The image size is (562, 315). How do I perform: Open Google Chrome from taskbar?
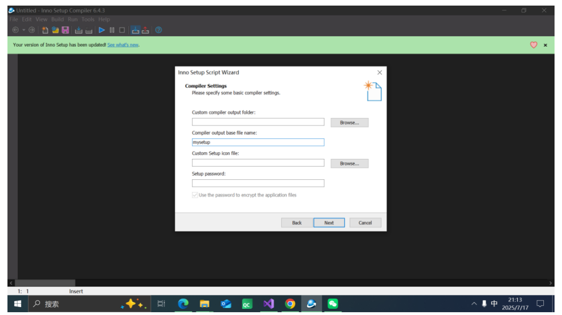pyautogui.click(x=290, y=304)
